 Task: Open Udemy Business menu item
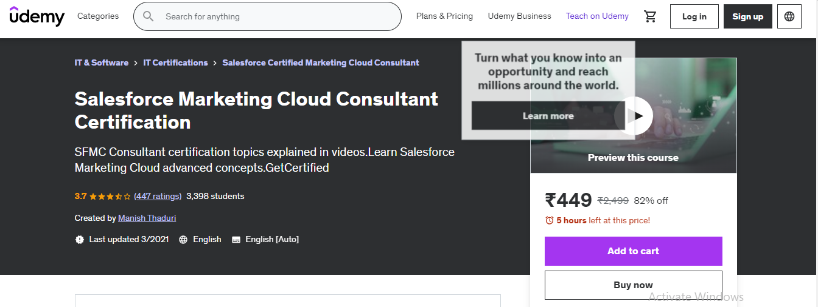pos(519,16)
